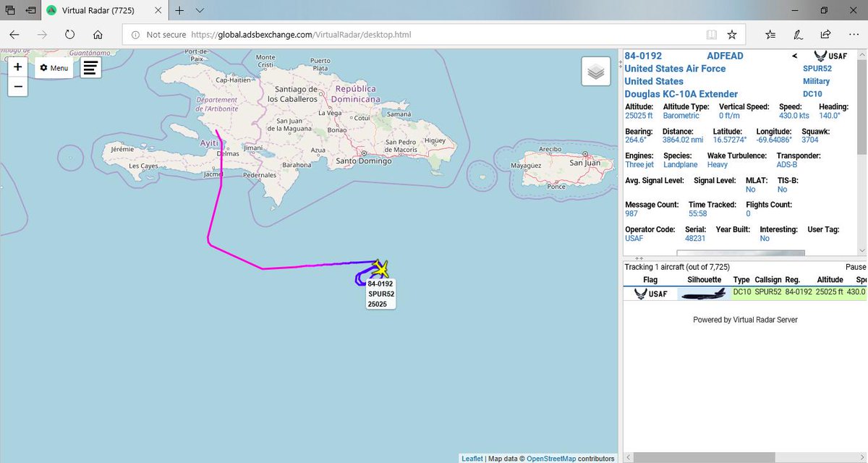Click San Juan label on the map

coord(584,163)
